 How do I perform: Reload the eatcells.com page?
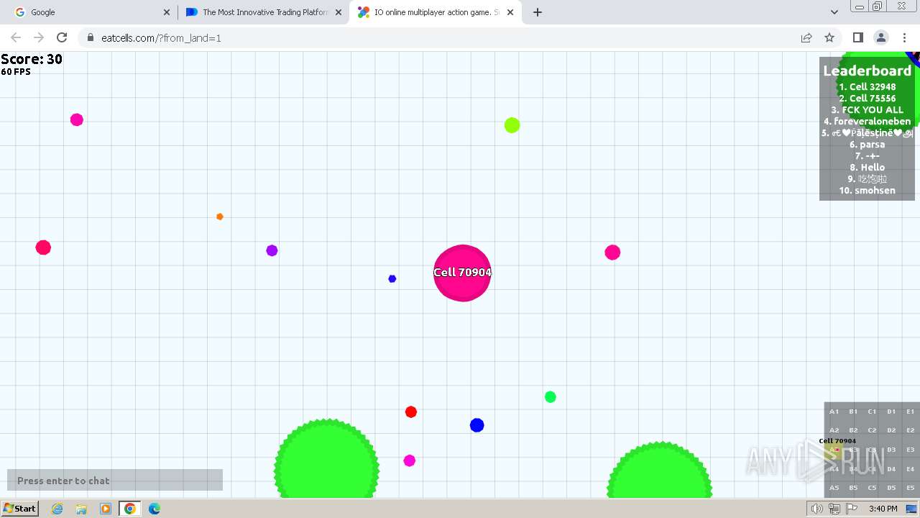(62, 37)
